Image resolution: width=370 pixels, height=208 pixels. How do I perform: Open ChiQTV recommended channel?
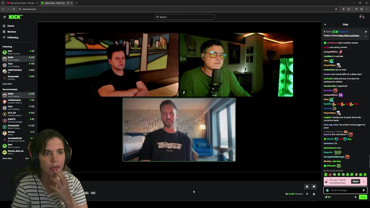tap(18, 120)
